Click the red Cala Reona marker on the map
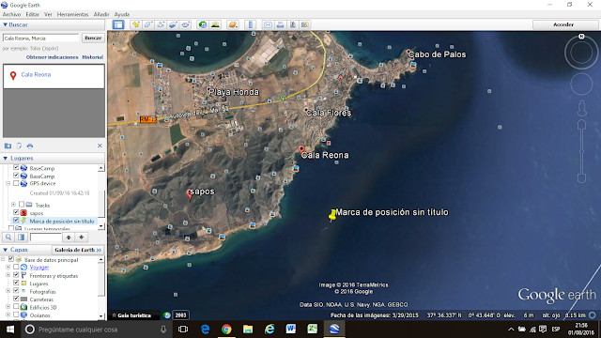This screenshot has width=601, height=338. pos(301,149)
